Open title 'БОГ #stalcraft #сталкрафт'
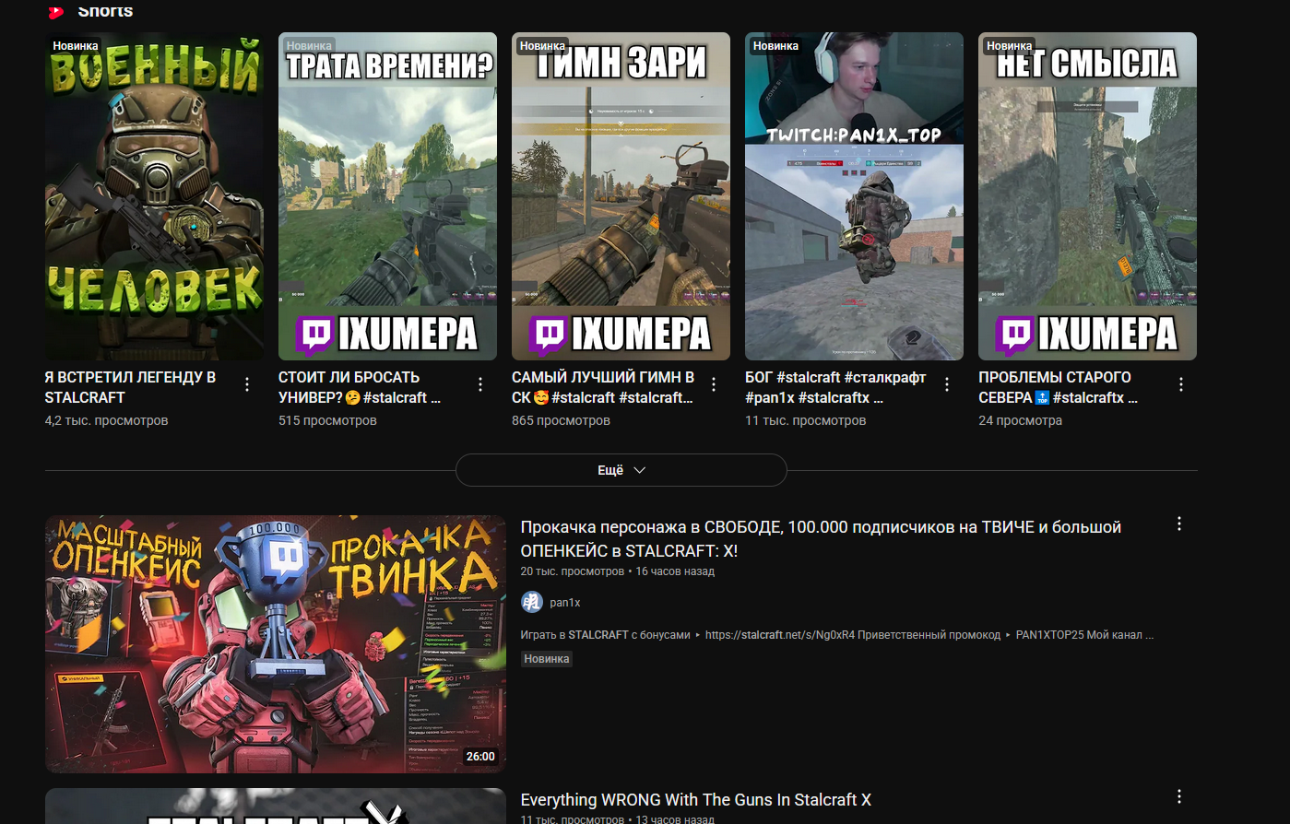 pyautogui.click(x=835, y=387)
